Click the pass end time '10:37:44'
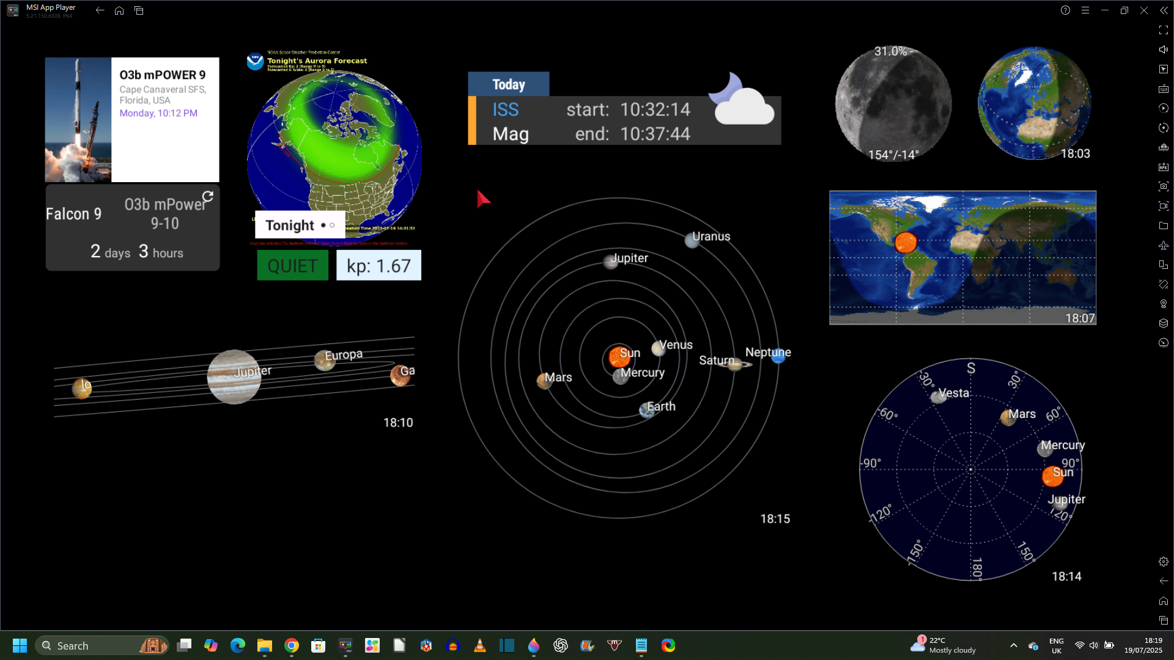 [655, 134]
